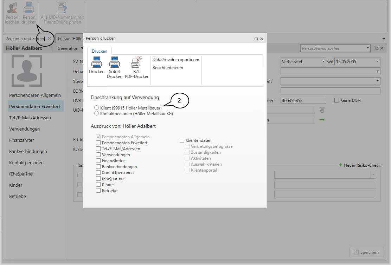Click the trash bin icon beside UID field
The width and height of the screenshot is (391, 265).
(x=322, y=110)
